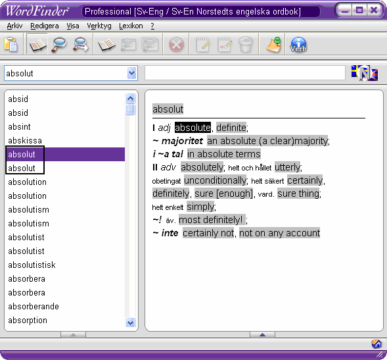387x360 pixels.
Task: Select absorberande in the word list
Action: click(65, 307)
